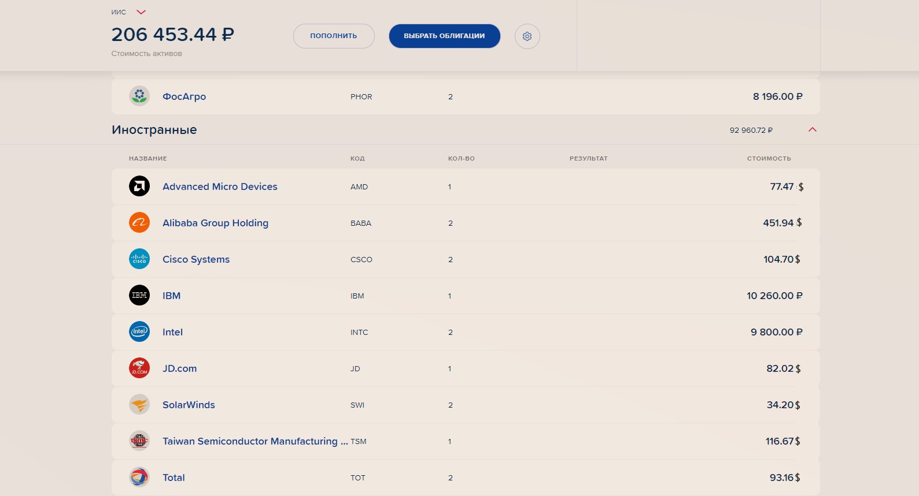Click the Intel value 9 800.00 ₽
Image resolution: width=919 pixels, height=496 pixels.
[x=776, y=332]
